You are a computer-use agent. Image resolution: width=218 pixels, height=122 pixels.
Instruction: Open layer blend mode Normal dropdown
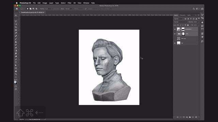tap(181, 22)
